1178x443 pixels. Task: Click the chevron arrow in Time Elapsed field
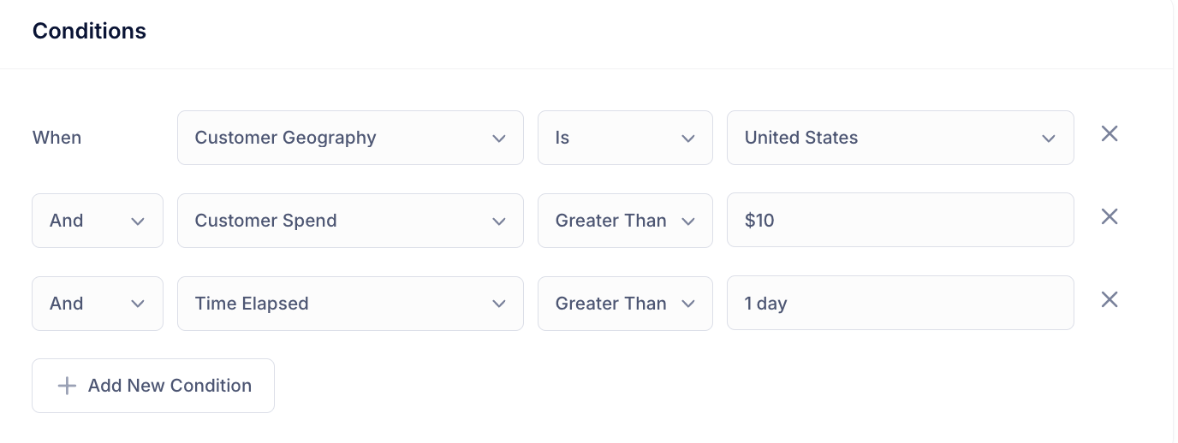click(x=499, y=304)
